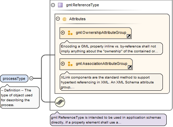Click the 'Encoding a GML property inline' annotation
Image resolution: width=173 pixels, height=127 pixels.
point(111,48)
